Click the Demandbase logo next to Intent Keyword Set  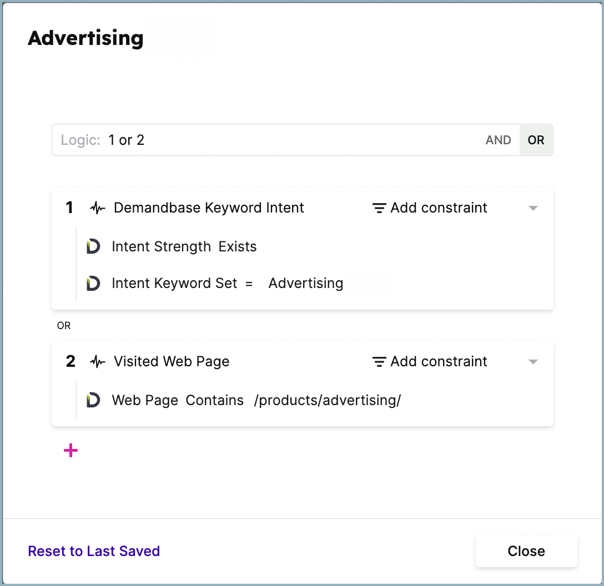pyautogui.click(x=93, y=284)
